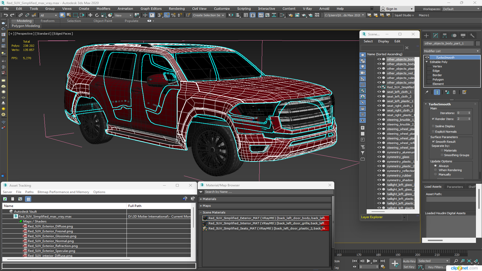This screenshot has height=271, width=482.
Task: Click the Redo arrow in main toolbar
Action: (x=12, y=15)
